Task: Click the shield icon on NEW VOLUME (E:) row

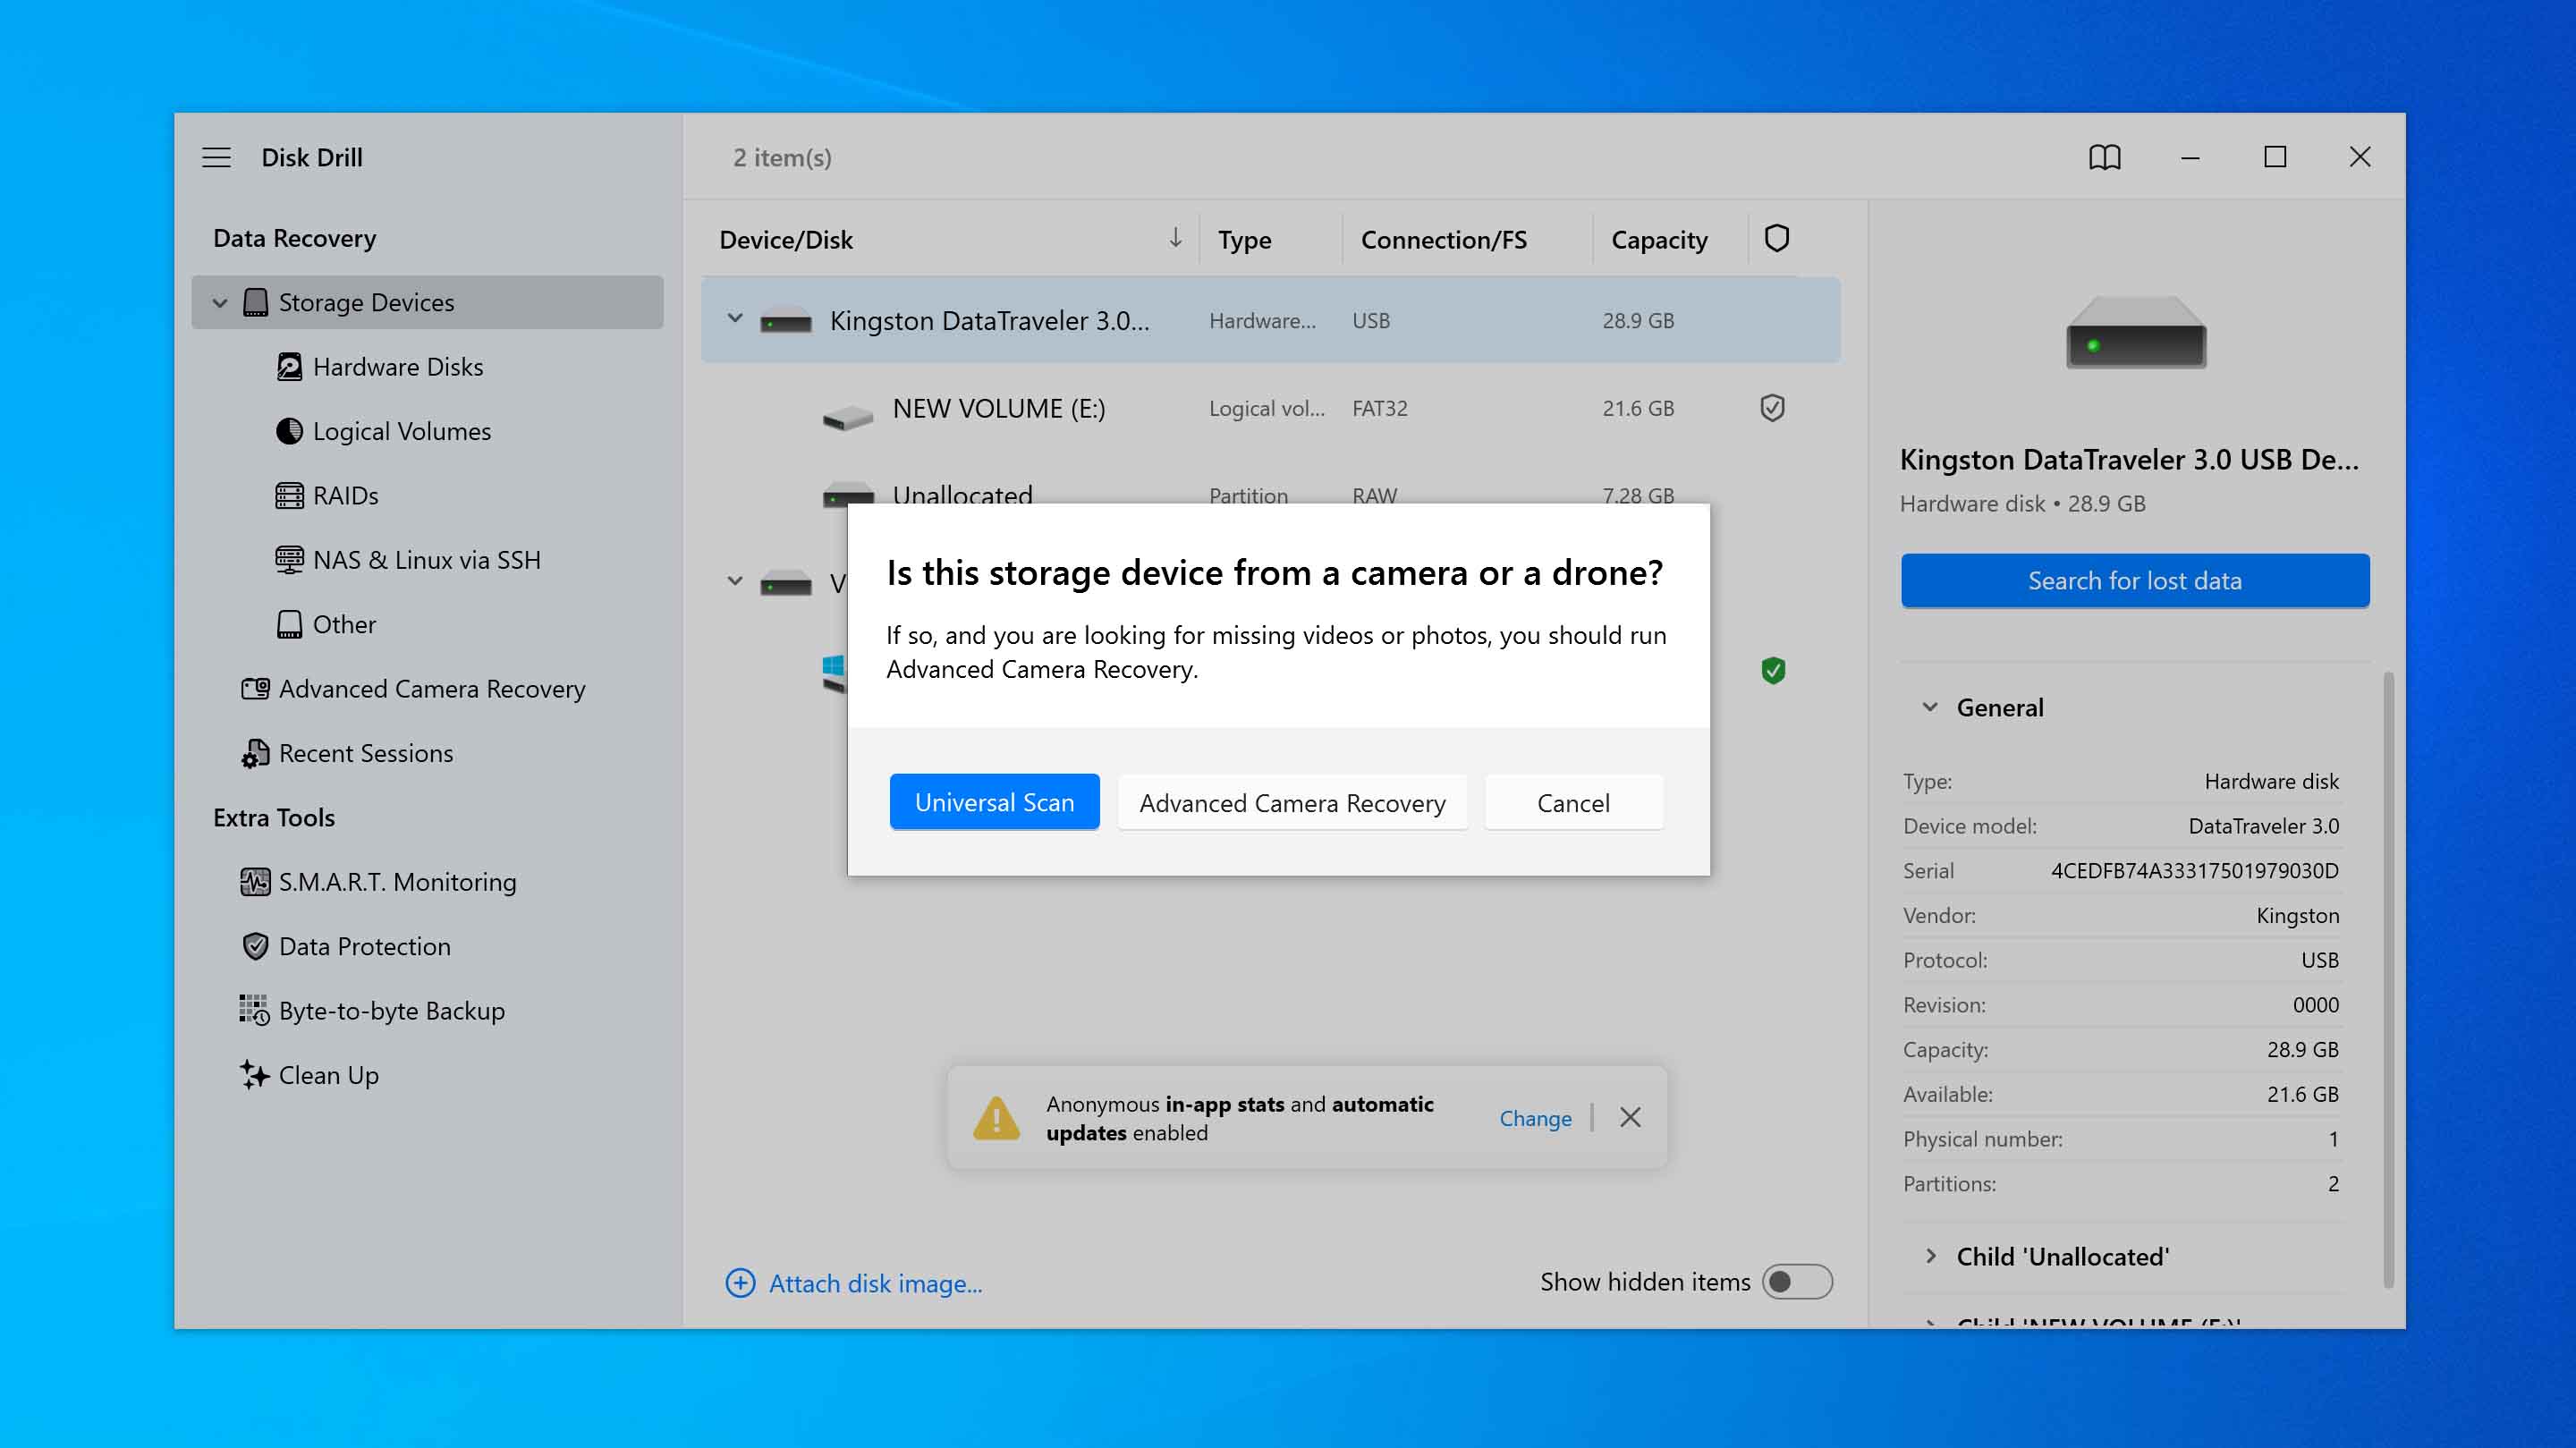Action: pos(1772,408)
